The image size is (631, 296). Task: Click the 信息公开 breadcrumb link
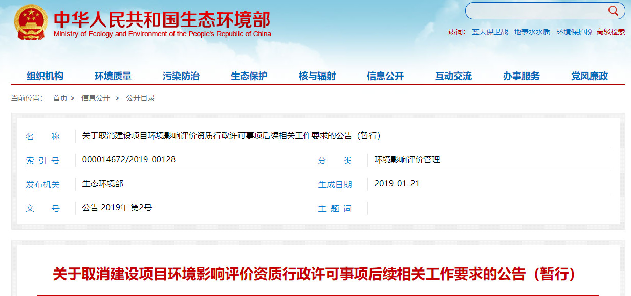(96, 98)
